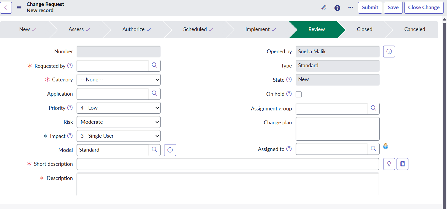Open the more options ellipsis icon
This screenshot has width=447, height=209.
(x=351, y=8)
